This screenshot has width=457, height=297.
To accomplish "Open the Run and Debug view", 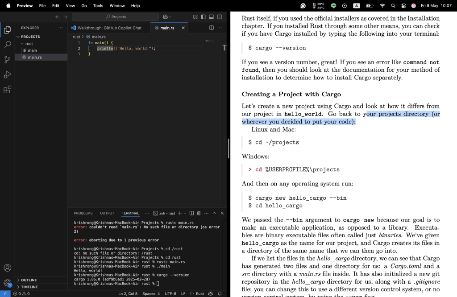I will point(7,74).
